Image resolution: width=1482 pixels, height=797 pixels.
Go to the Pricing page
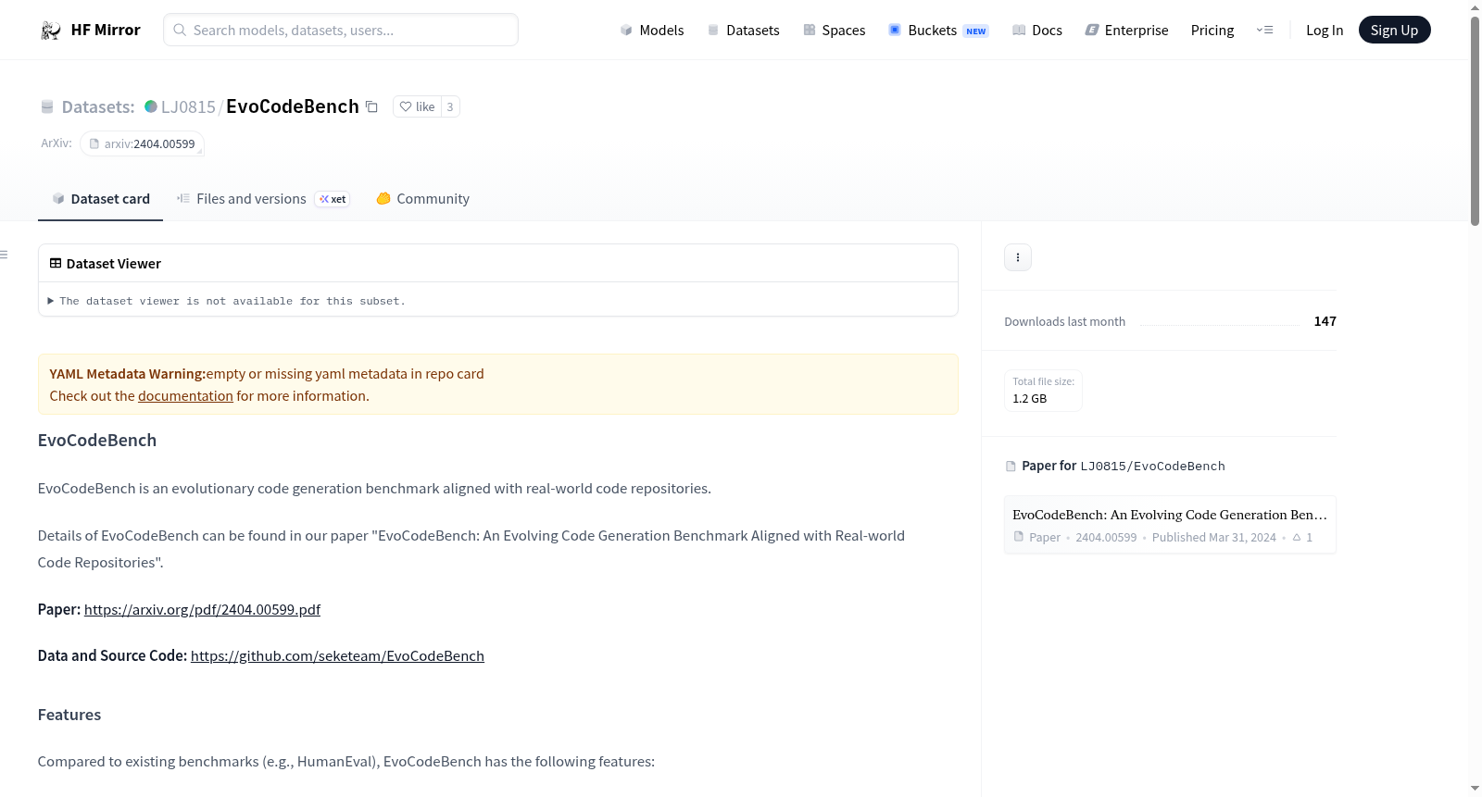[x=1212, y=30]
